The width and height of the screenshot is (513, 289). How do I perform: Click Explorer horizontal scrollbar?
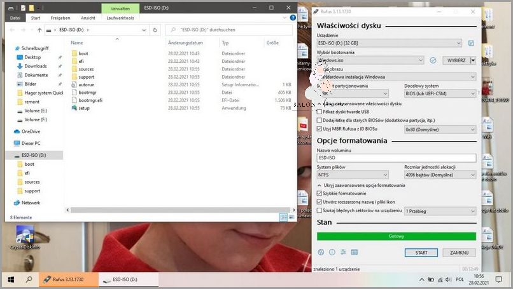180,210
